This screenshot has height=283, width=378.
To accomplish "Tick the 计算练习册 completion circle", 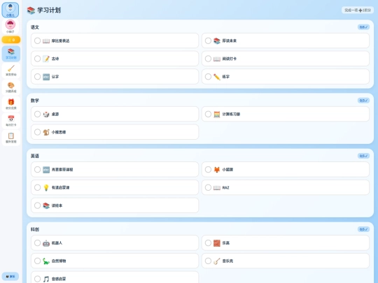I will click(208, 114).
